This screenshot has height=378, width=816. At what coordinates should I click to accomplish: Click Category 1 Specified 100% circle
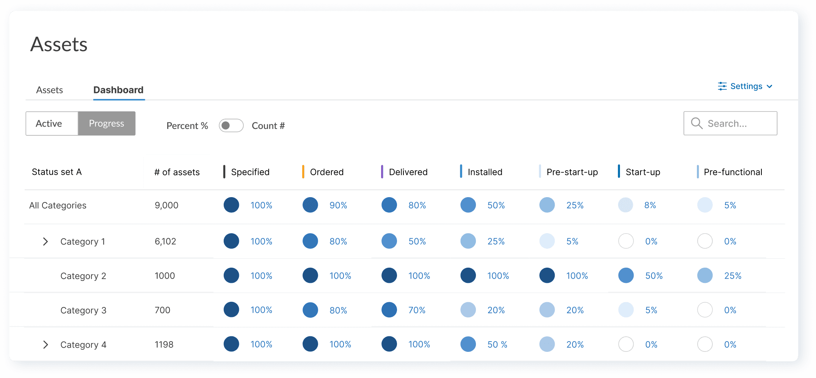(x=231, y=241)
